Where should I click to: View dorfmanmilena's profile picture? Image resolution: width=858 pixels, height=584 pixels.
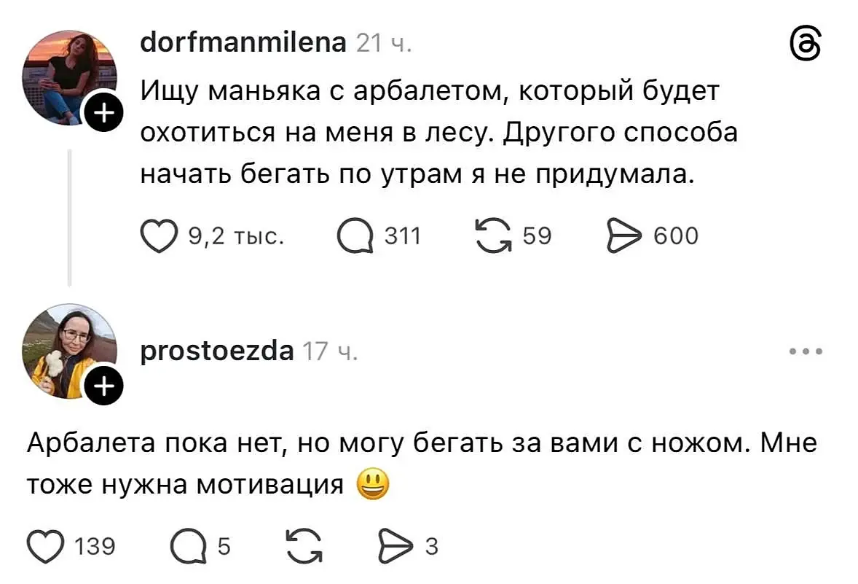point(69,77)
